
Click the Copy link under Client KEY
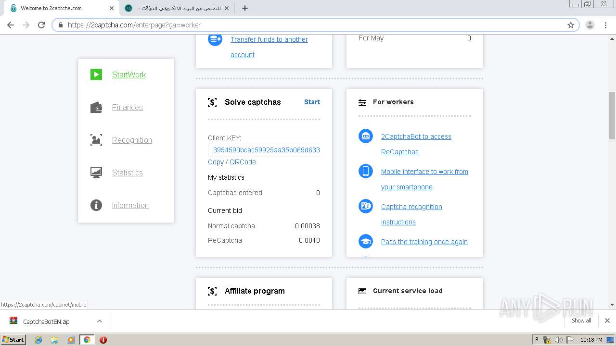216,162
